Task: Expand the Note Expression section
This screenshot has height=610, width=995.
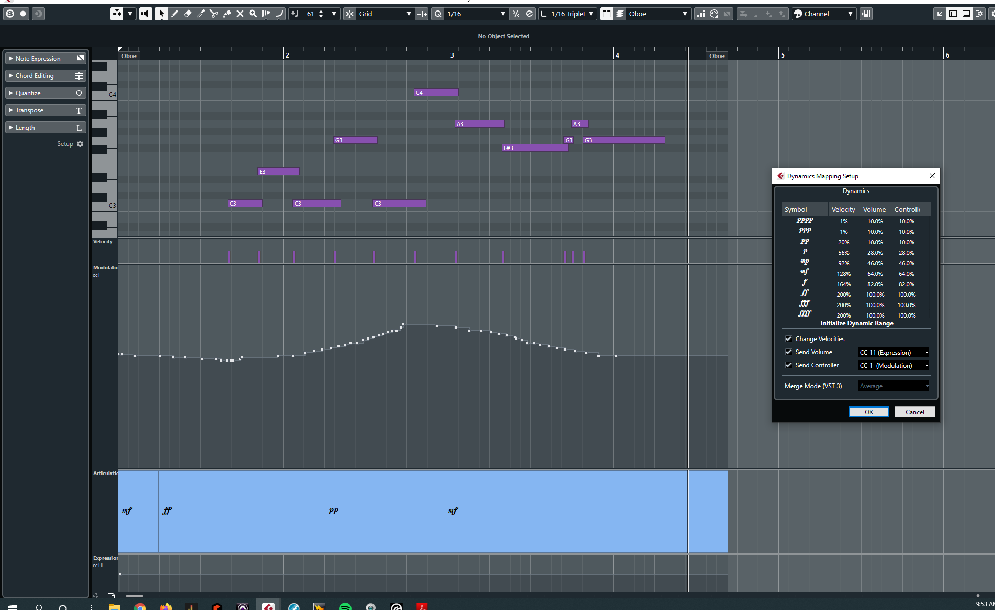Action: point(10,59)
